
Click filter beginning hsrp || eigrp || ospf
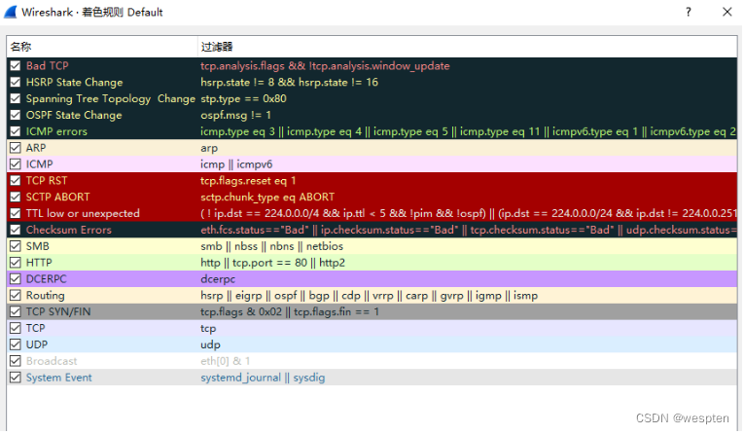pos(369,295)
